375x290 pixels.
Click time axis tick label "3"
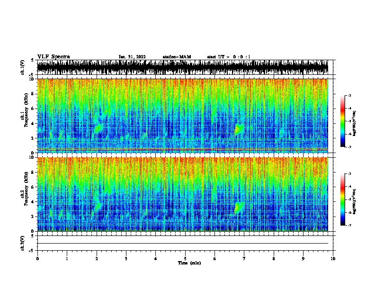[126, 259]
